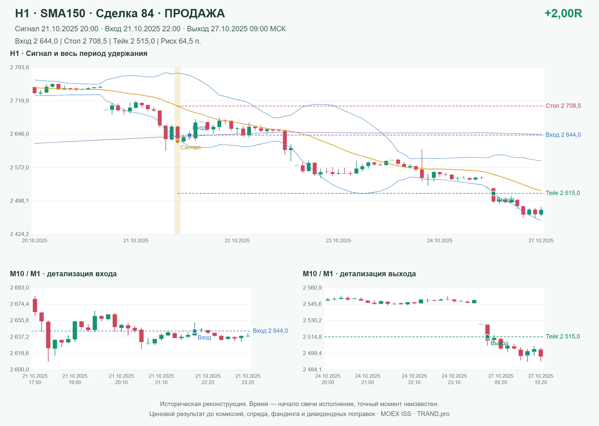Image resolution: width=599 pixels, height=426 pixels.
Task: Click the orange Сигнал marker dot on H1 chart
Action: coord(178,141)
